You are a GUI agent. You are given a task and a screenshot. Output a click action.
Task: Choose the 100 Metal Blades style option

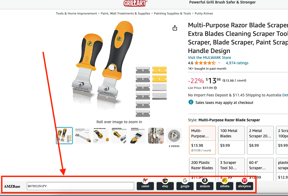pyautogui.click(x=231, y=140)
